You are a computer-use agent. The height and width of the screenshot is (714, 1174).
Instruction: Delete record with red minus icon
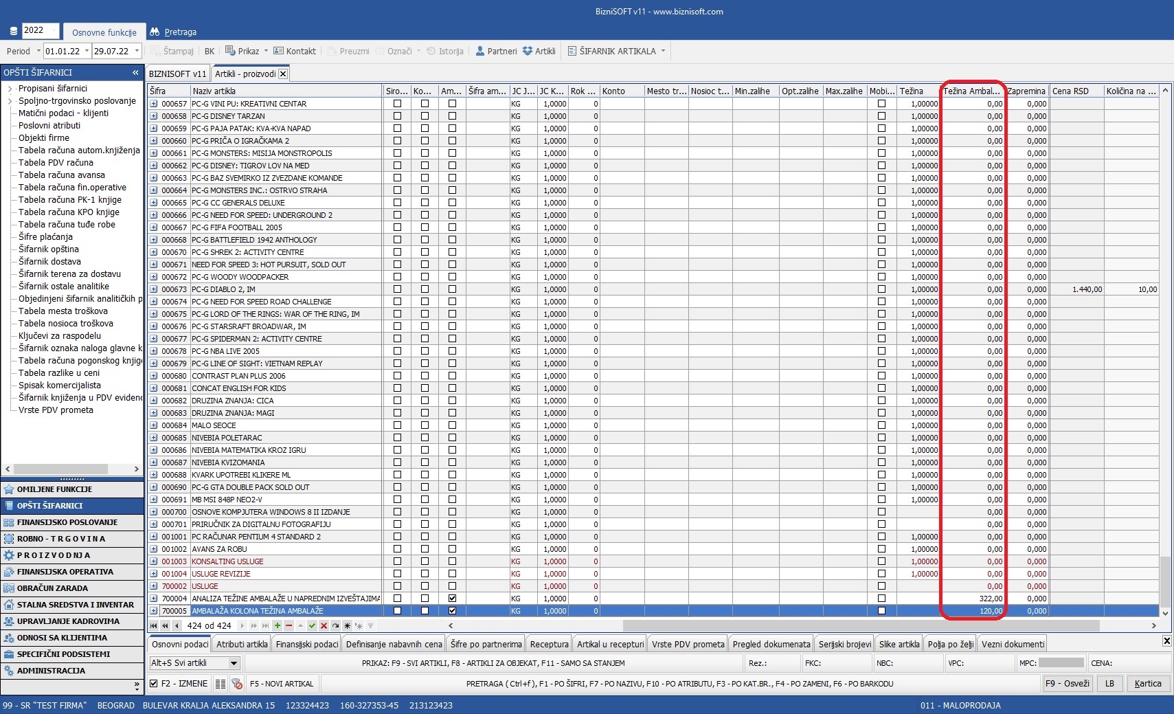[x=289, y=626]
